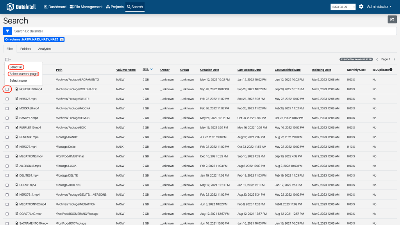This screenshot has width=400, height=225.
Task: Click the file icon beside REMUS86.mp4
Action: click(16, 137)
